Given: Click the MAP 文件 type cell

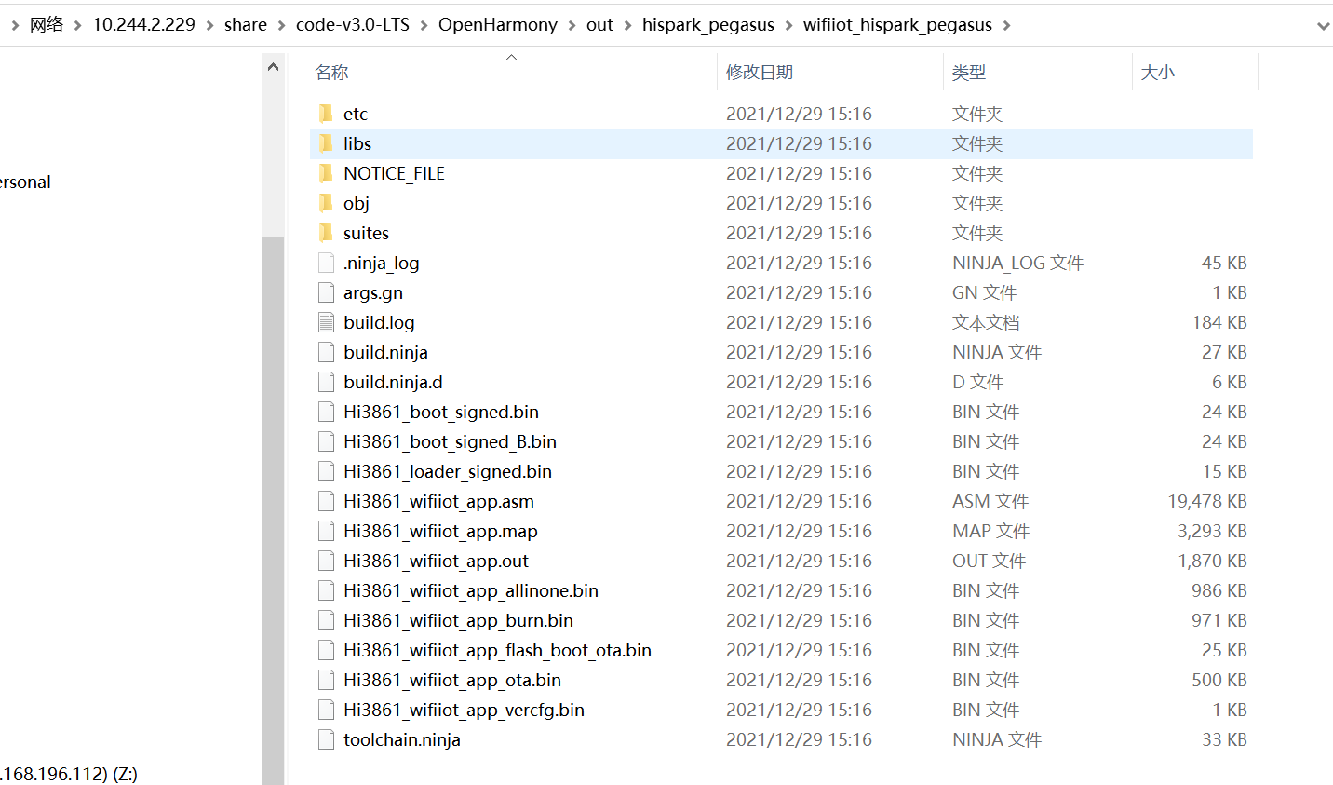Looking at the screenshot, I should 990,531.
